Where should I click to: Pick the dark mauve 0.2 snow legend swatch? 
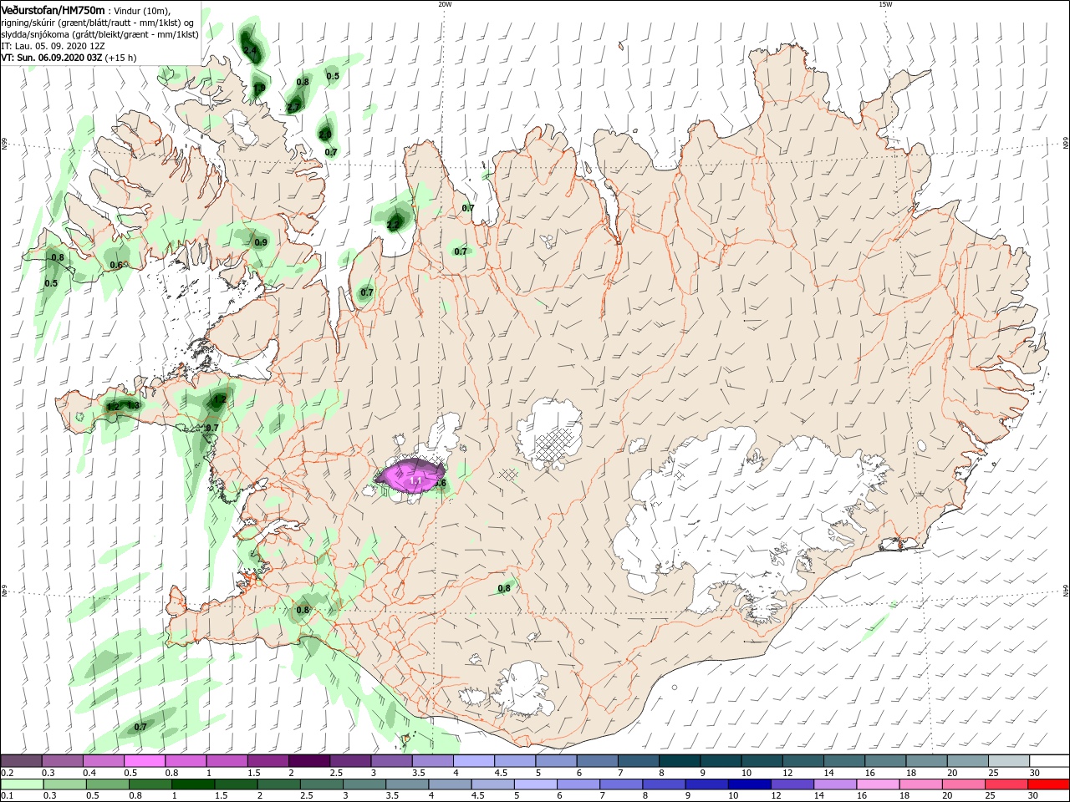coord(22,761)
